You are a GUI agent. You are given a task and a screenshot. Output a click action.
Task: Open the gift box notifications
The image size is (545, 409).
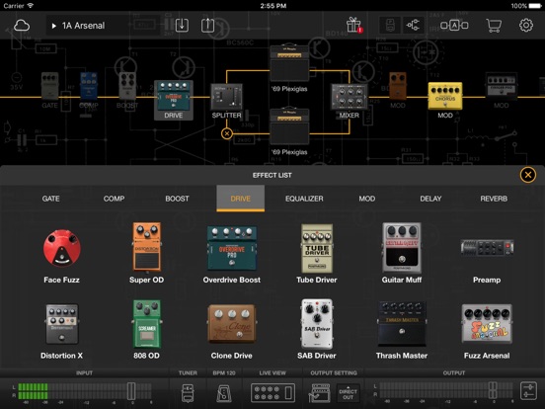click(x=354, y=25)
